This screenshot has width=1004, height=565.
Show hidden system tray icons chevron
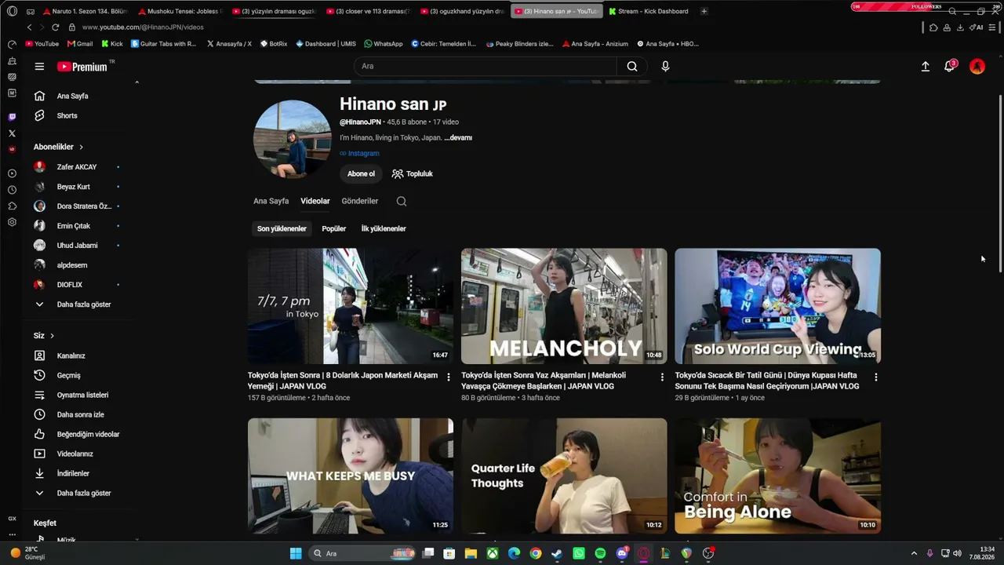tap(914, 553)
